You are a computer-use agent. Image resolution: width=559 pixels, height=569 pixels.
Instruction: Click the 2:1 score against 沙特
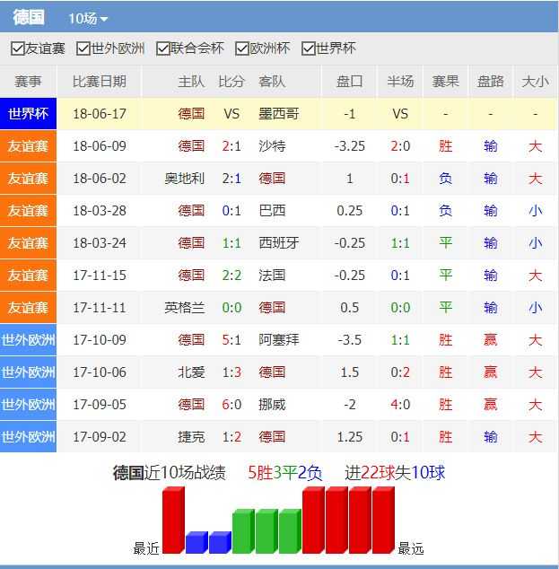point(231,146)
